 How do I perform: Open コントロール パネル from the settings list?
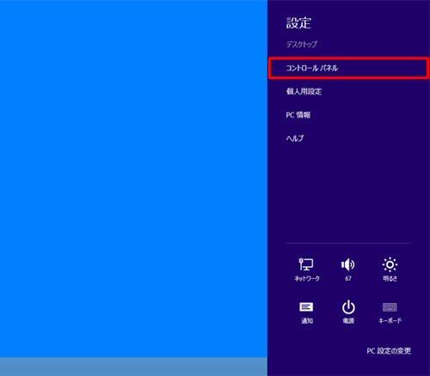(x=348, y=68)
